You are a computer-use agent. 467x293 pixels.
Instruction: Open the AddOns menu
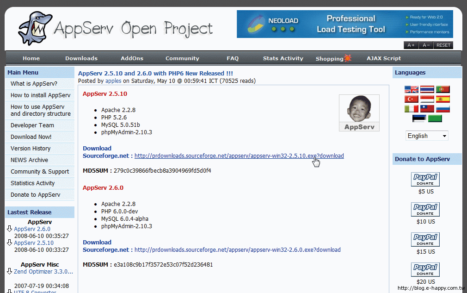(x=132, y=58)
